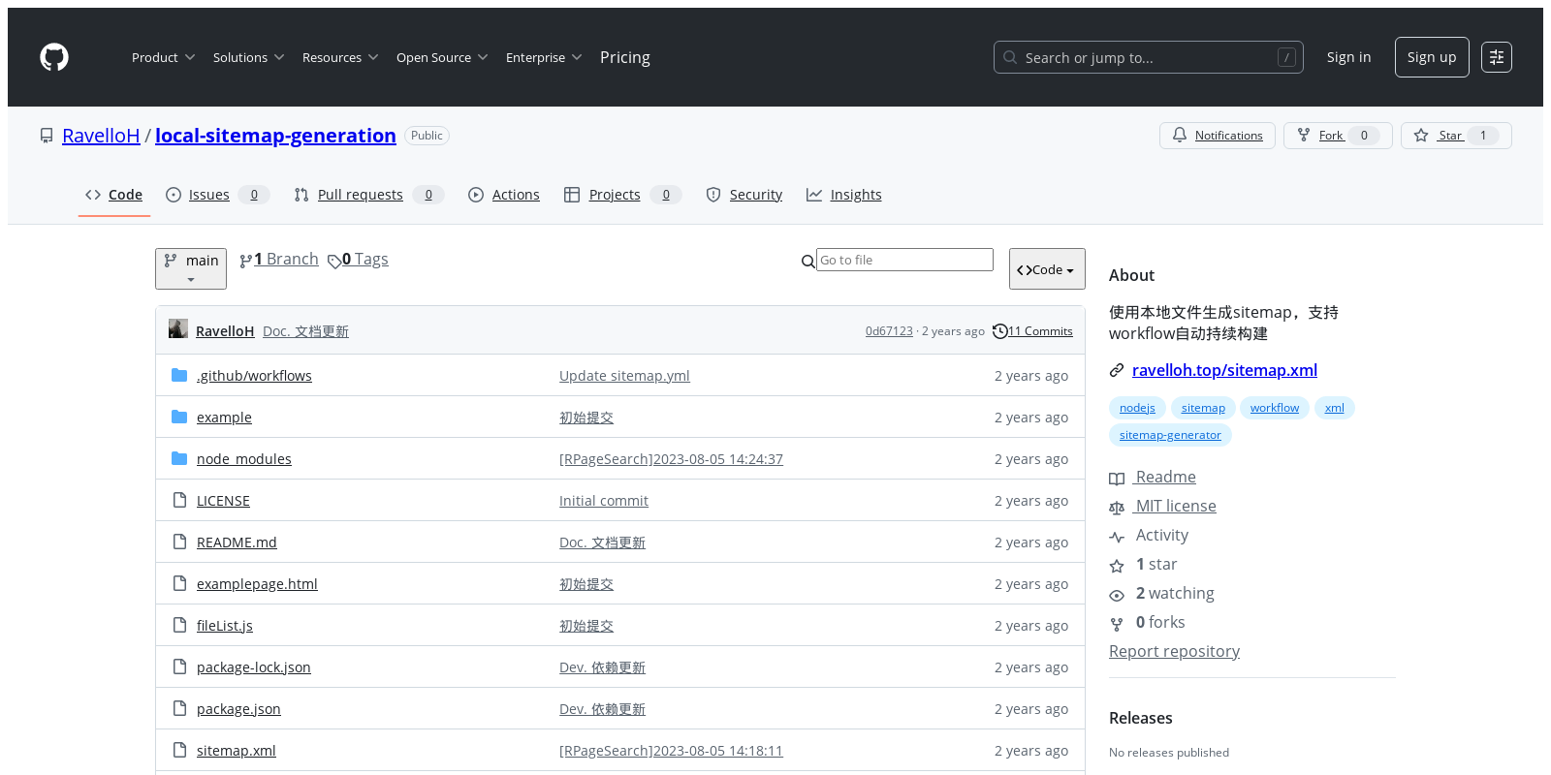The height and width of the screenshot is (775, 1551).
Task: Open the Actions tab
Action: coord(504,195)
